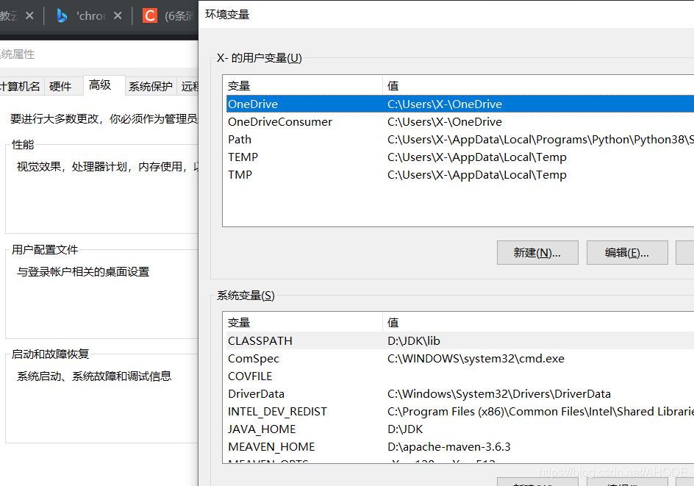Click the 值 column header in user variables
The image size is (694, 486).
(538, 86)
